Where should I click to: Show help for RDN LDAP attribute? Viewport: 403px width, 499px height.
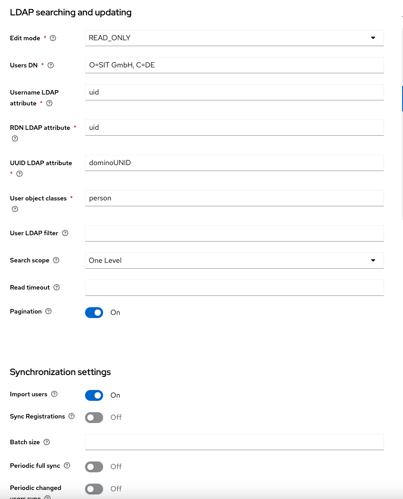tap(15, 139)
